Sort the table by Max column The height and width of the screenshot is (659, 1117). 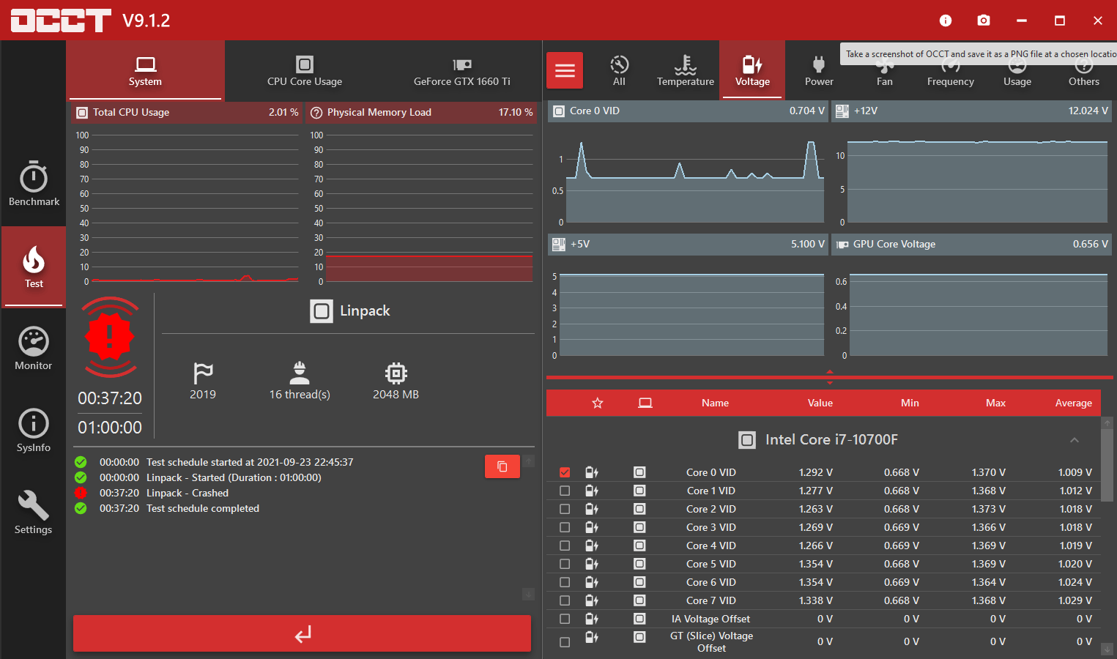coord(995,403)
